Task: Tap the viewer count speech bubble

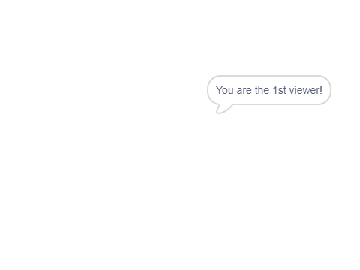Action: point(269,90)
